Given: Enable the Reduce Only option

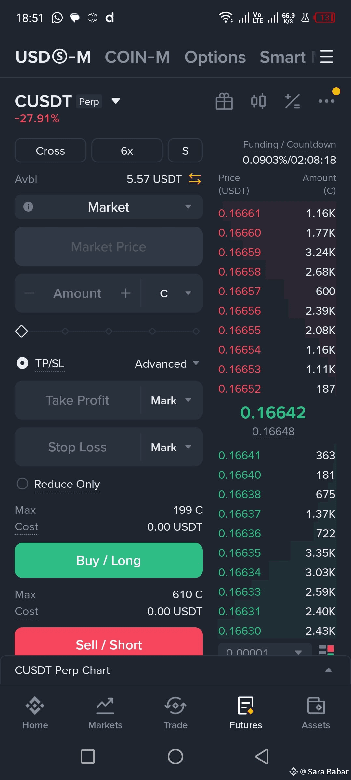Looking at the screenshot, I should pyautogui.click(x=22, y=484).
